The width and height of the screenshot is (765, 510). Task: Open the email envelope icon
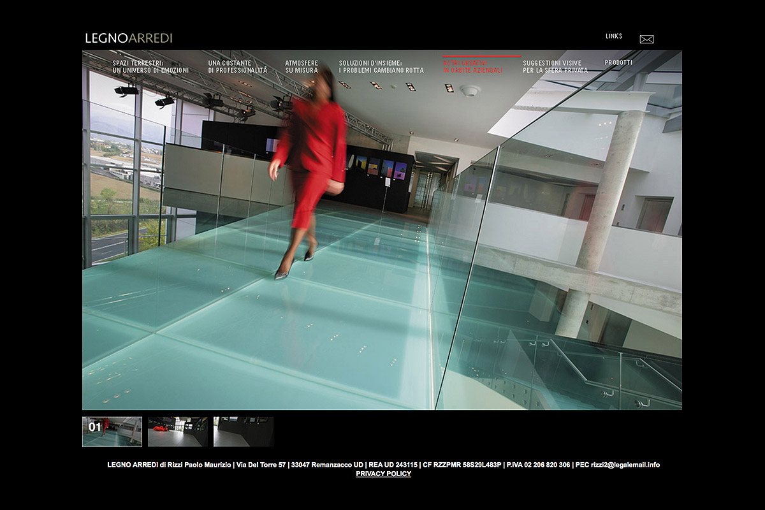[x=646, y=39]
